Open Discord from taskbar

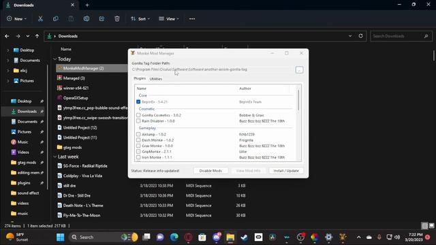(x=217, y=238)
